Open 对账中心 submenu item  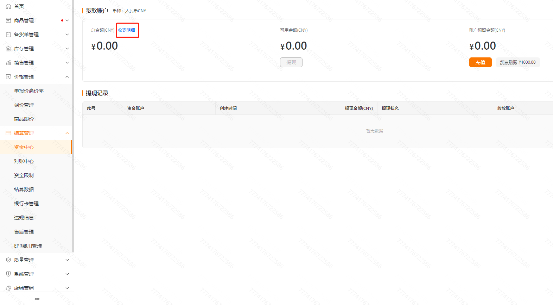pyautogui.click(x=36, y=161)
